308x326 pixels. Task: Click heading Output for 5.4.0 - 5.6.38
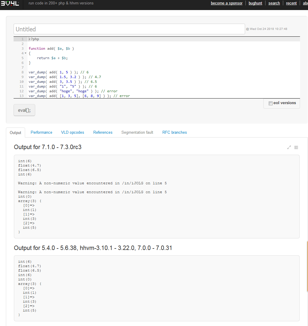click(x=93, y=248)
